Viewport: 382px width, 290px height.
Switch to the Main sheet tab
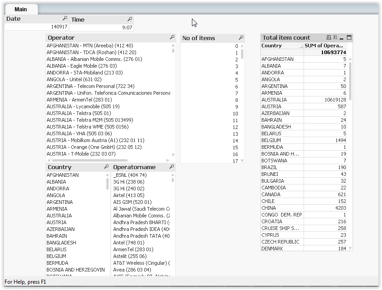[x=21, y=9]
